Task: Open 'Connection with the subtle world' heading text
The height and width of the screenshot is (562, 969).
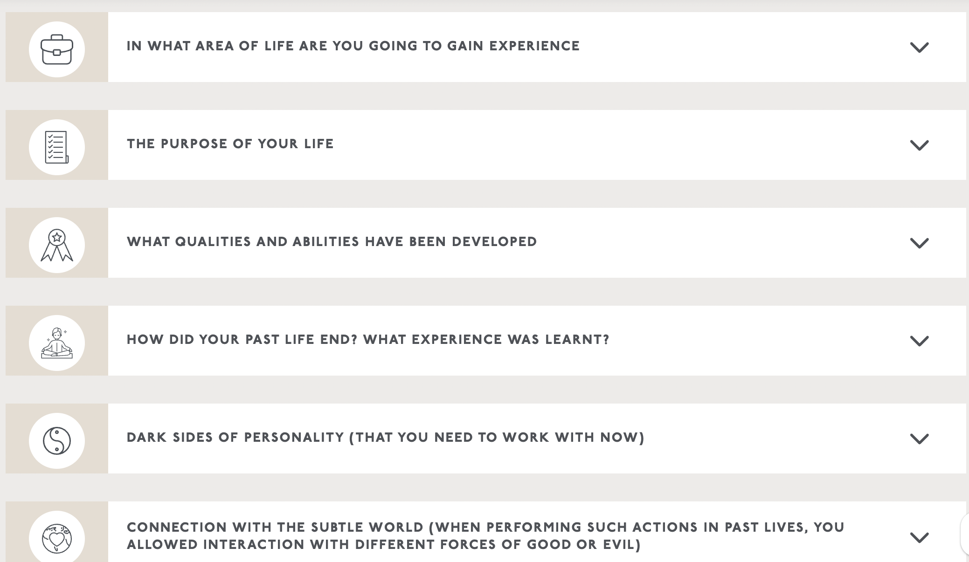Action: pos(485,536)
